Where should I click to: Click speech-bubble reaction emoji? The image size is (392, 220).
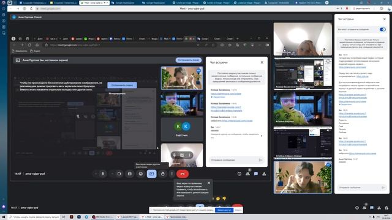tap(218, 199)
